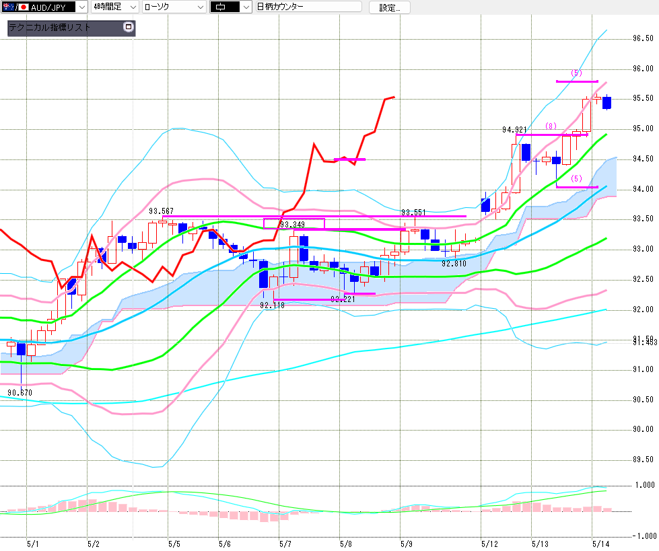Screen dimensions: 659x551
Task: Click the 95.50 price axis label
Action: coord(643,98)
